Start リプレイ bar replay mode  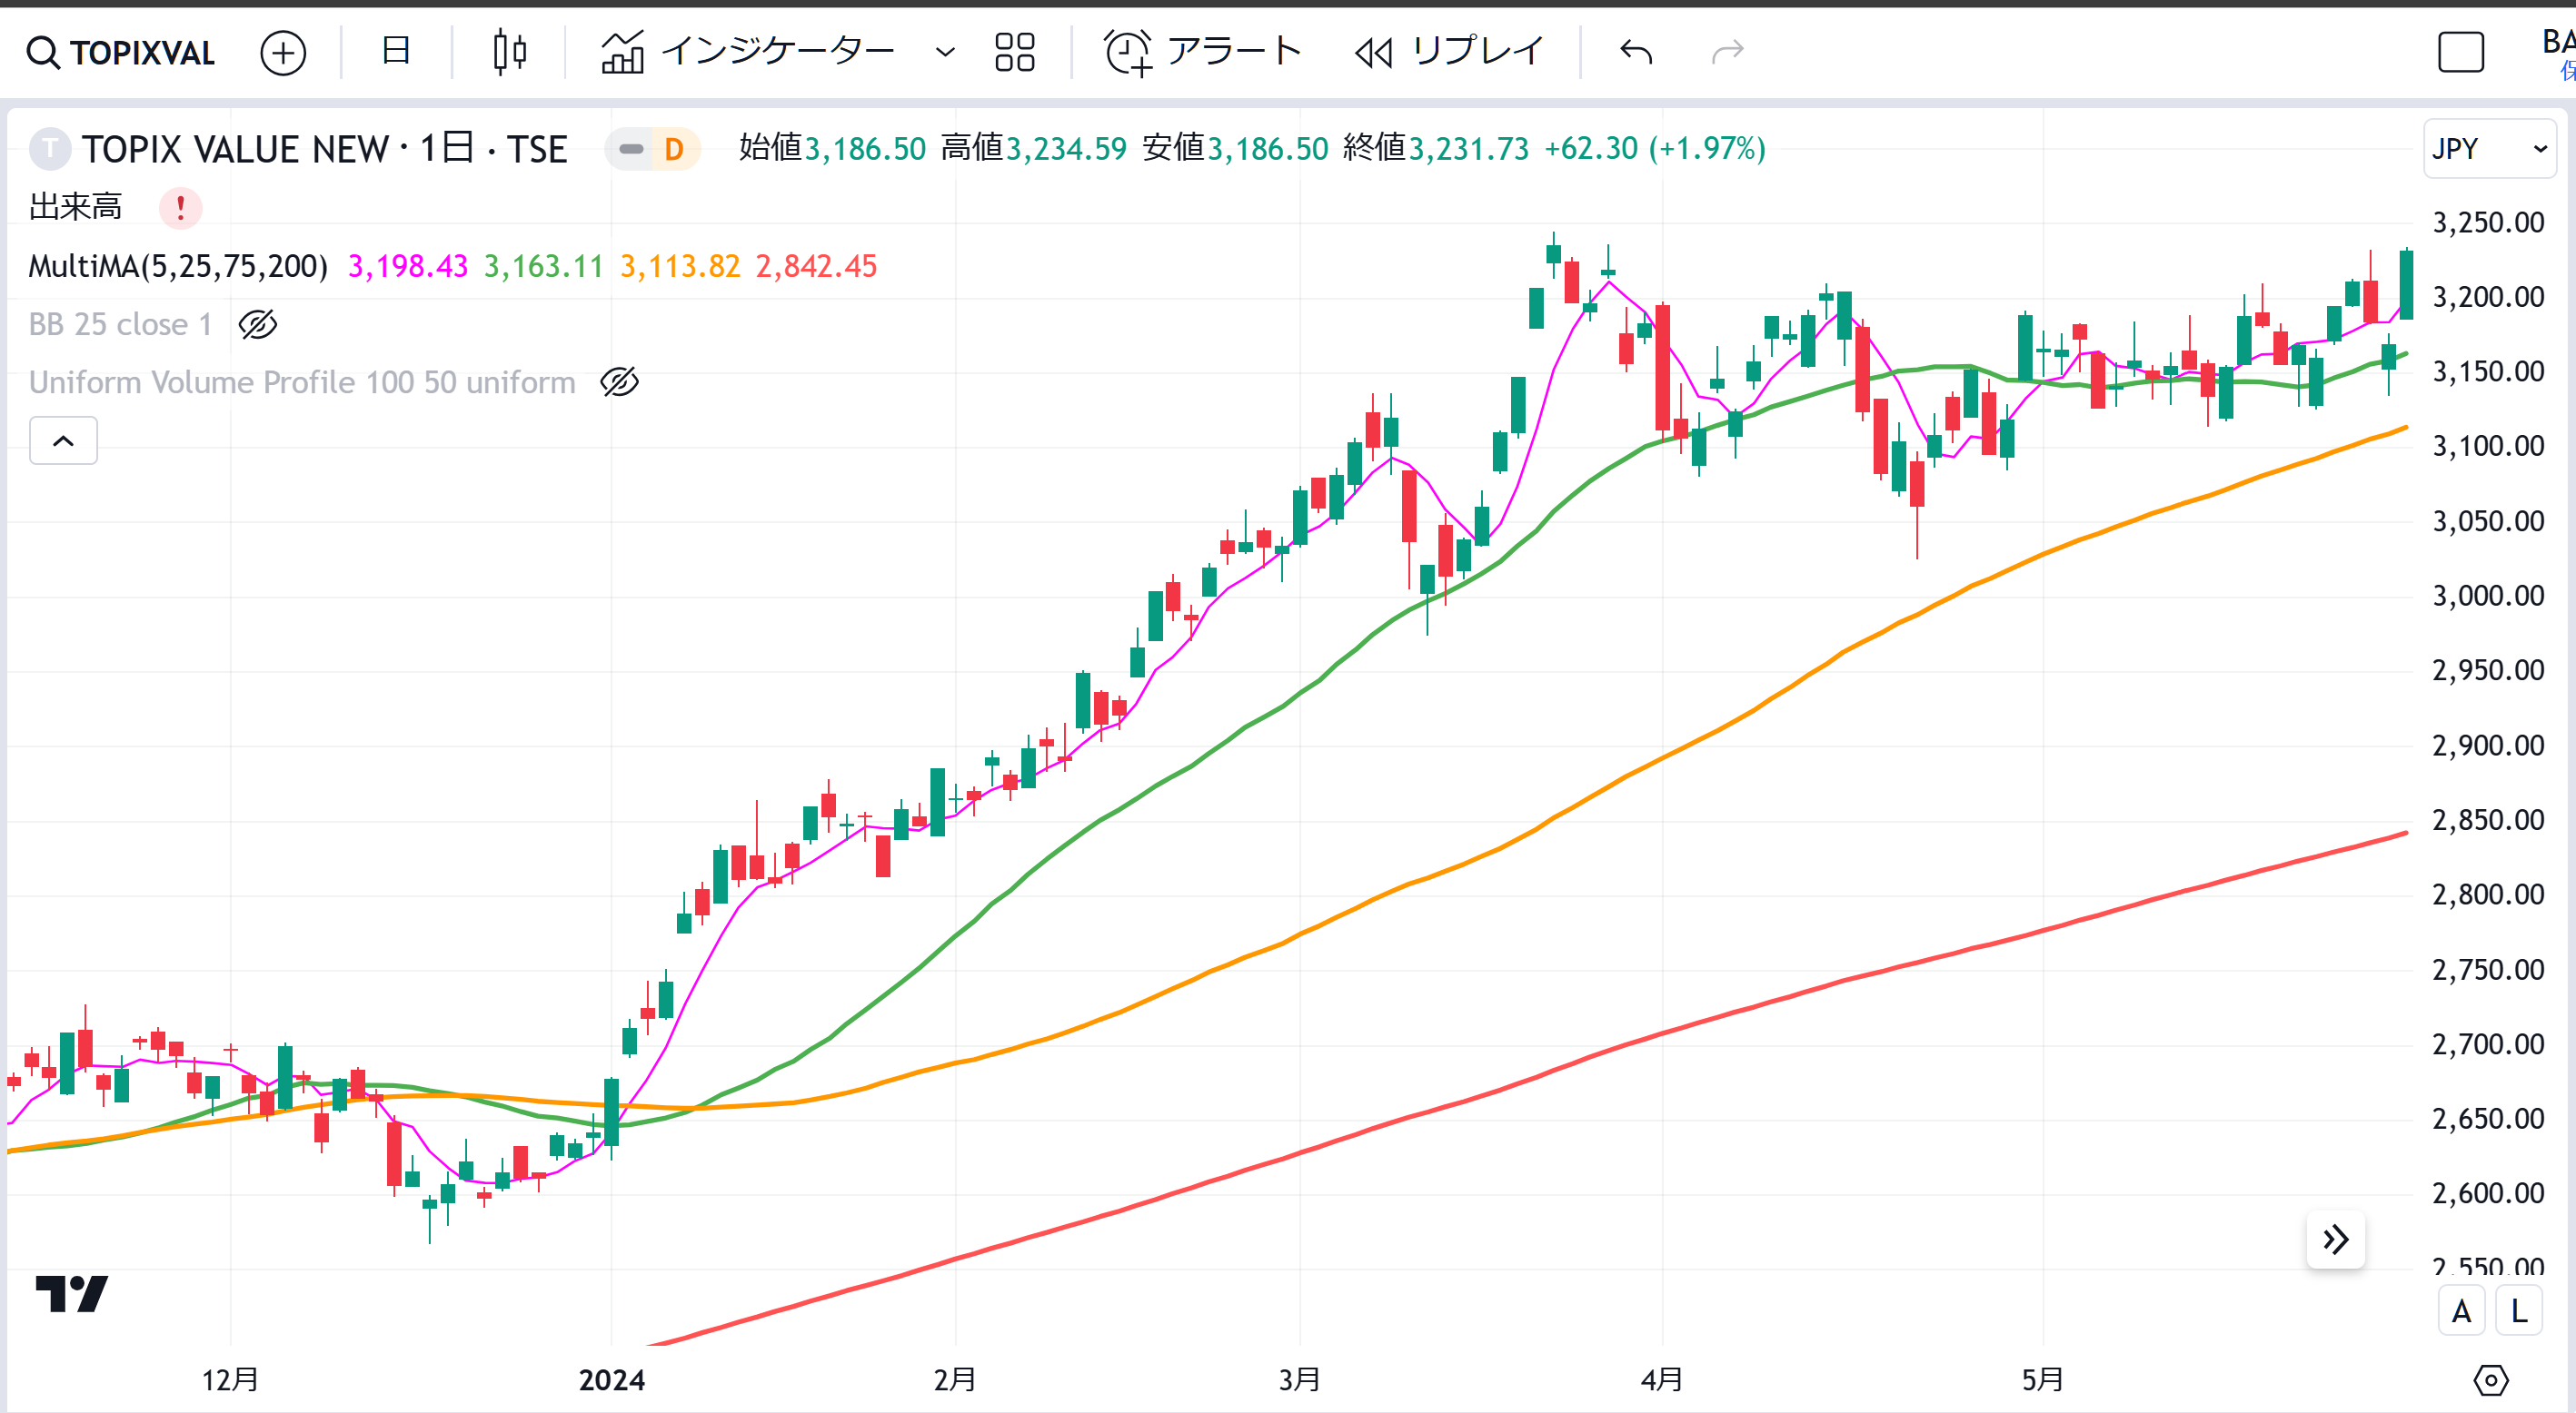coord(1448,51)
